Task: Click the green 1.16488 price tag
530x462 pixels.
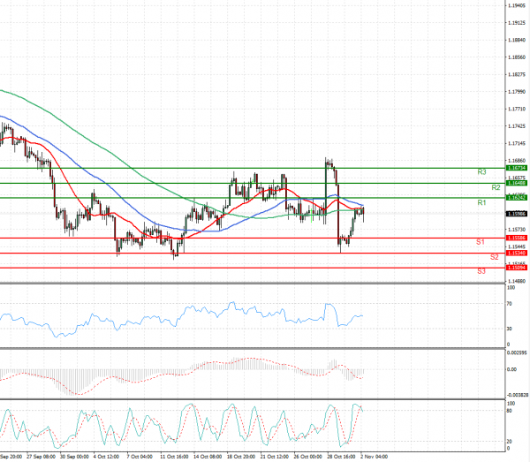Action: point(517,183)
